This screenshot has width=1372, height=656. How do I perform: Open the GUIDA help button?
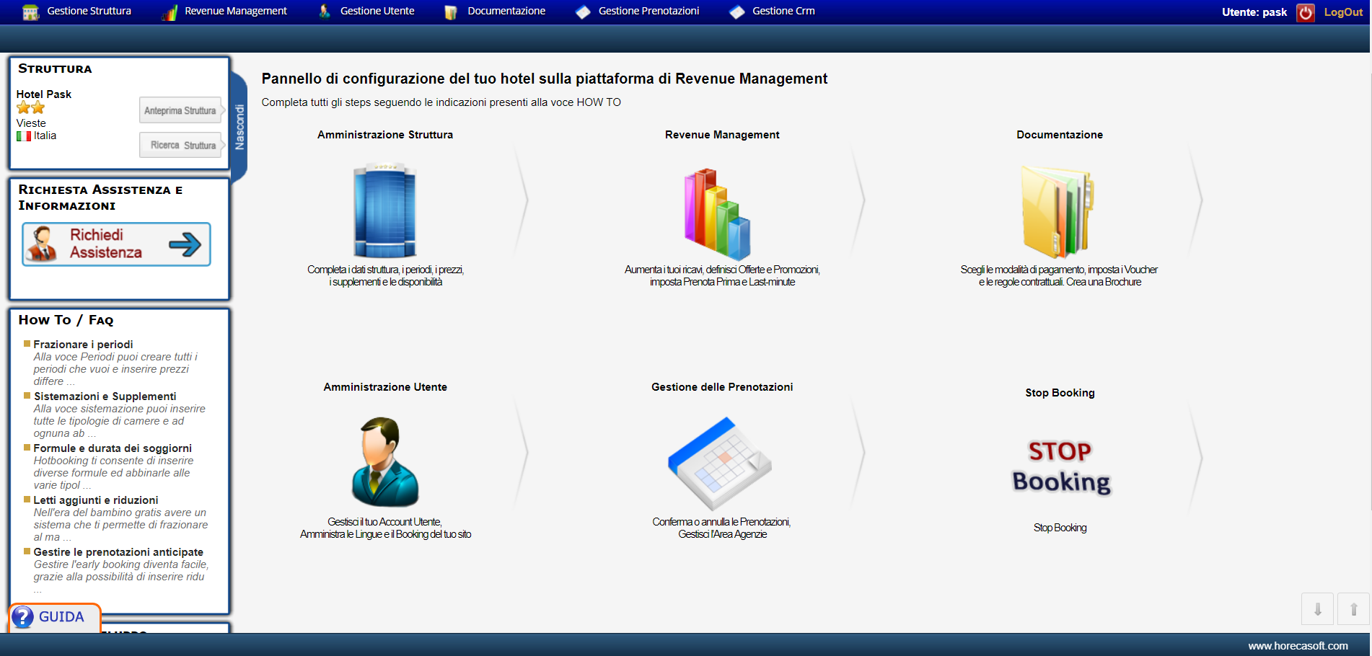[x=55, y=617]
